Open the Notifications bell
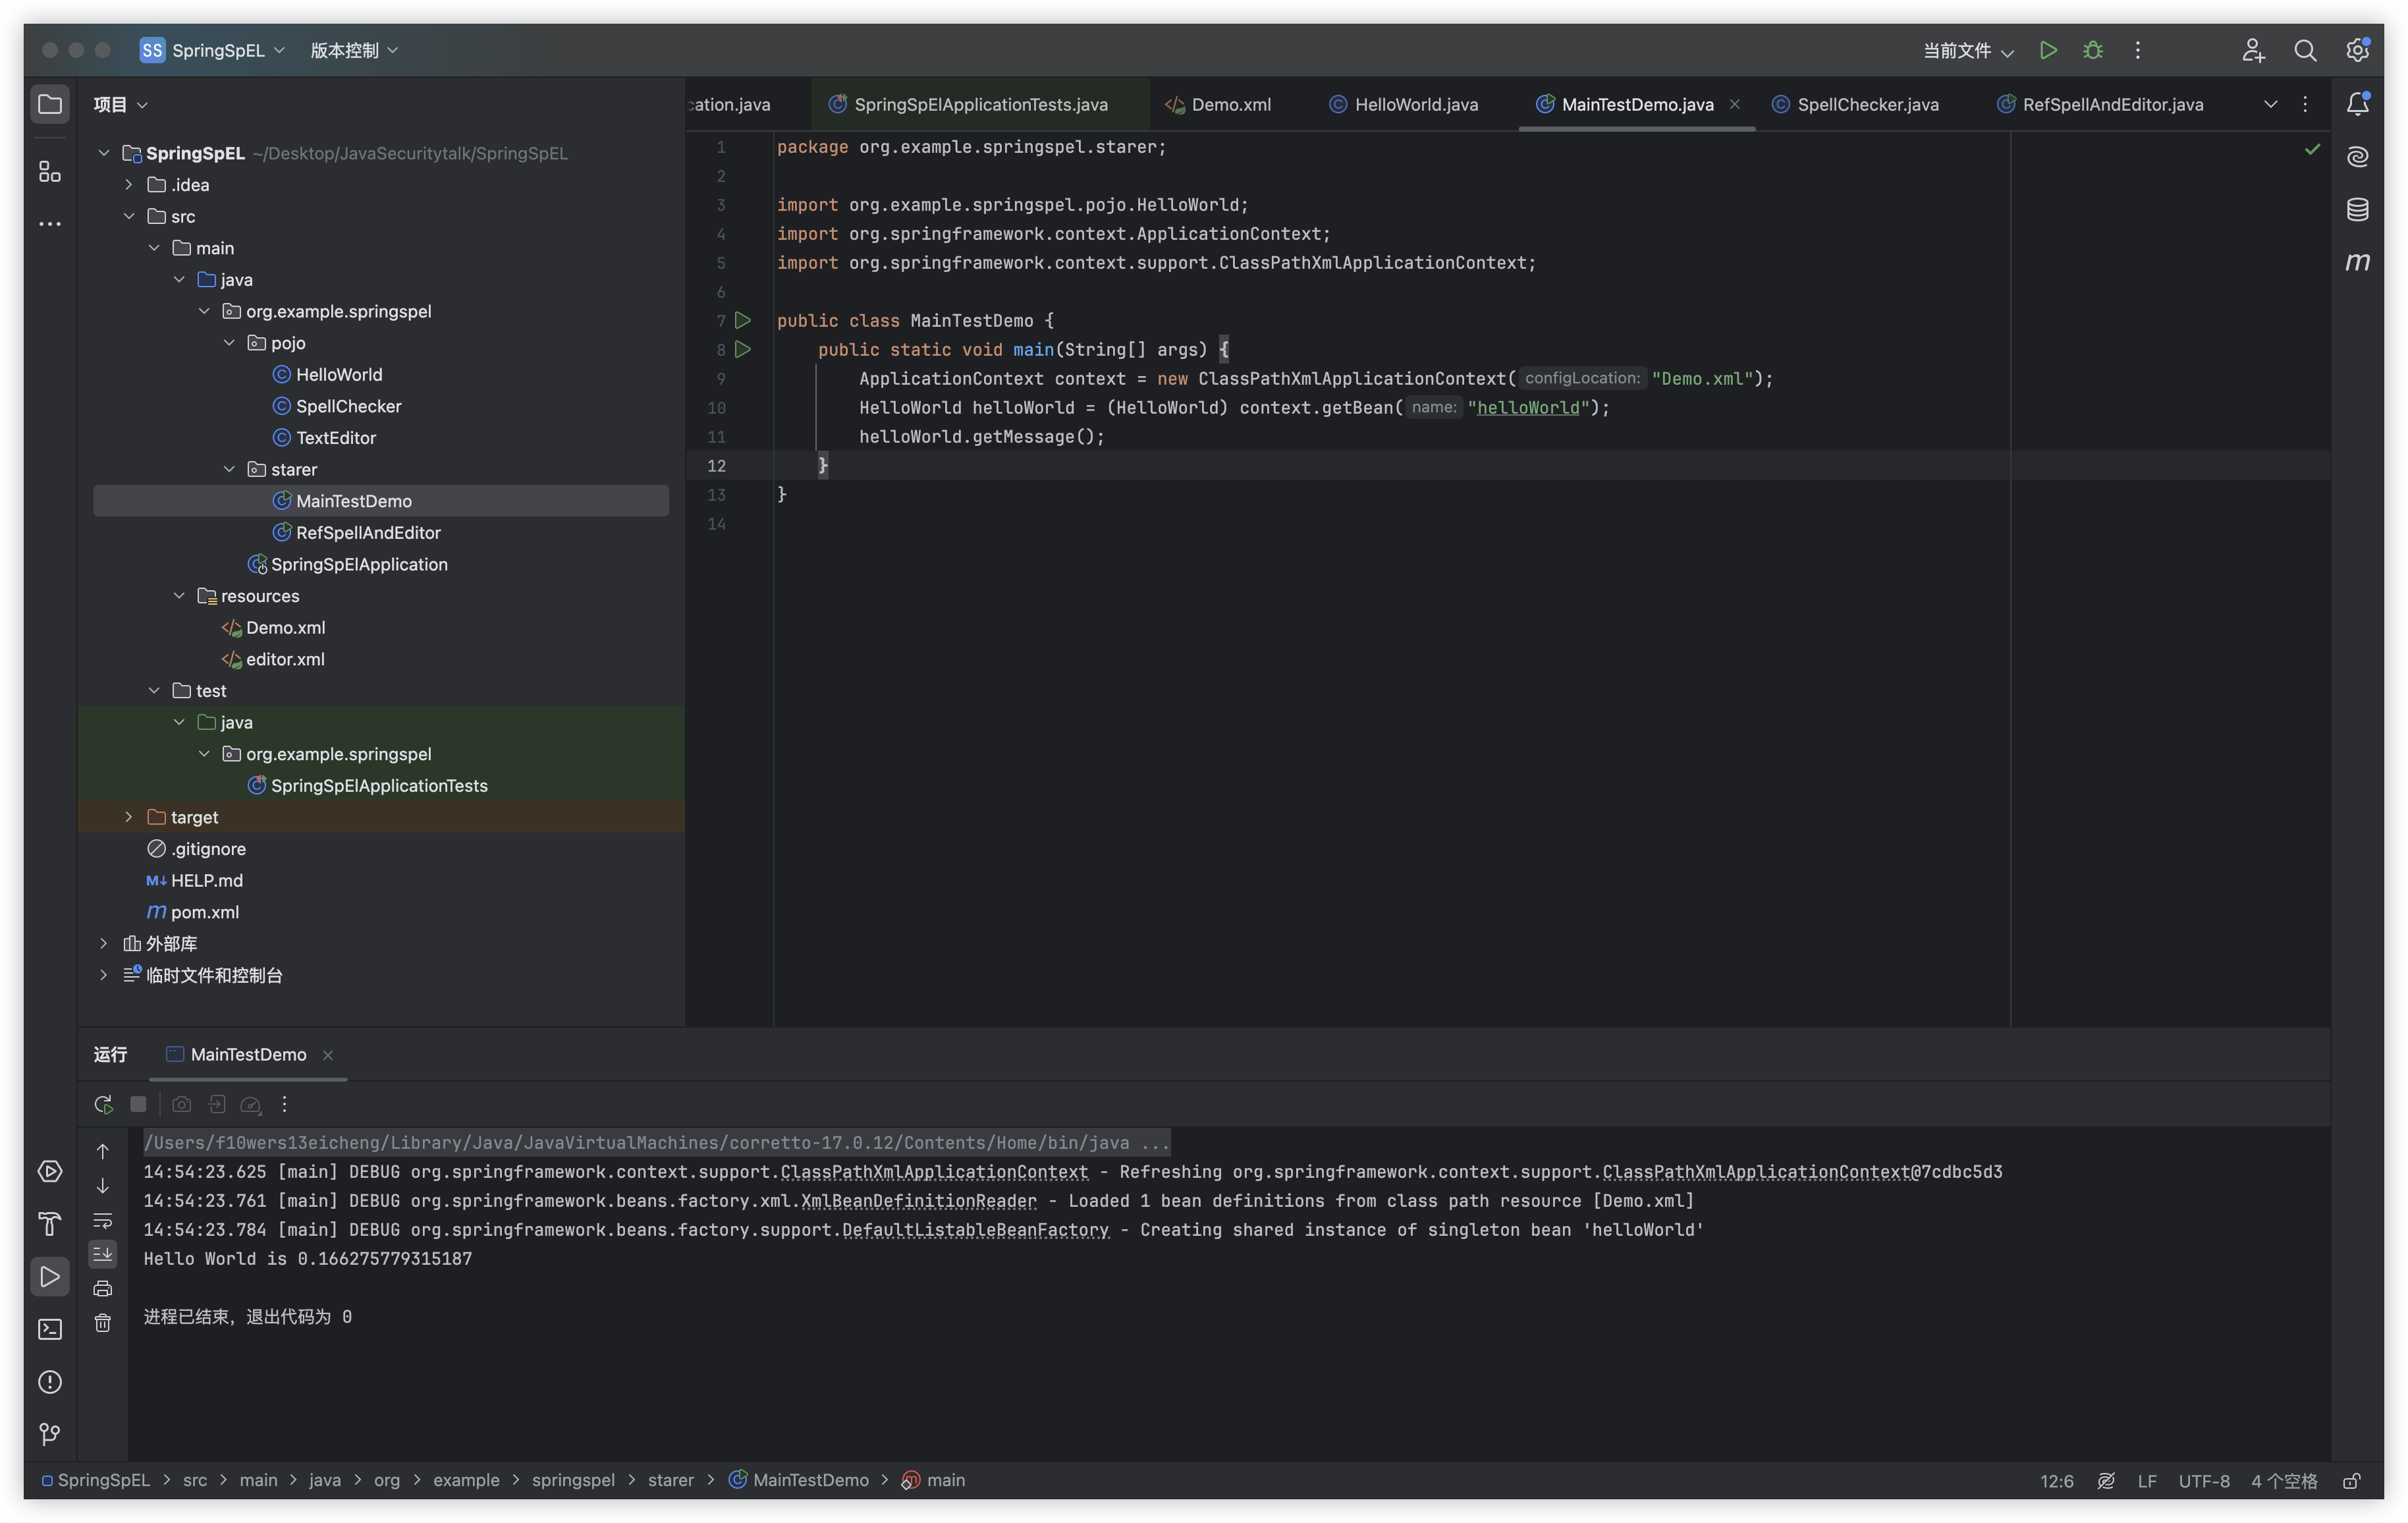Screen dimensions: 2408x1523 click(x=2357, y=104)
